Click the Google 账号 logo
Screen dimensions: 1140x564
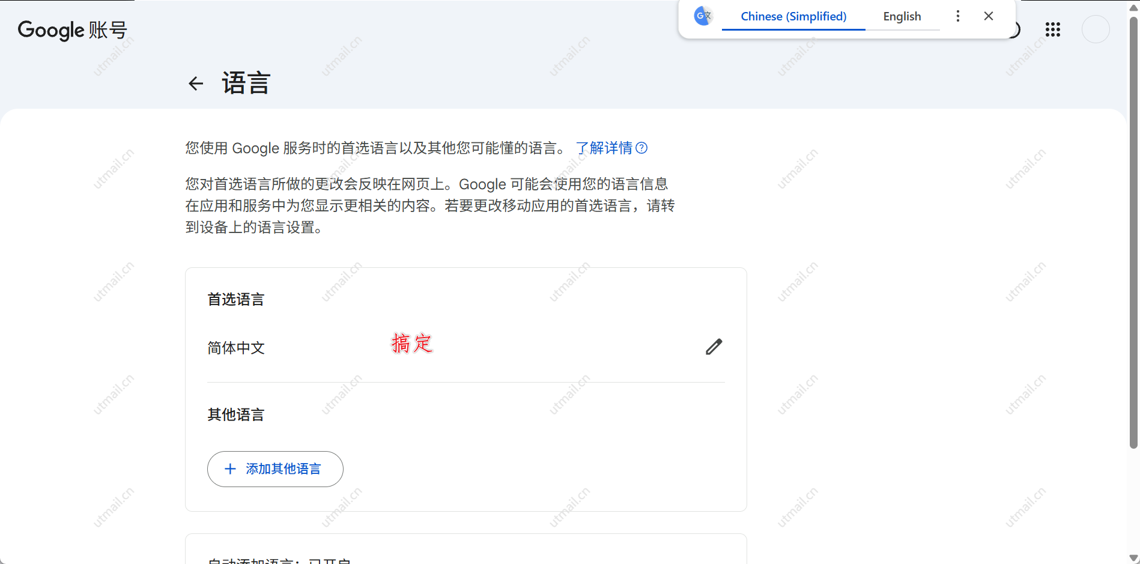tap(73, 30)
